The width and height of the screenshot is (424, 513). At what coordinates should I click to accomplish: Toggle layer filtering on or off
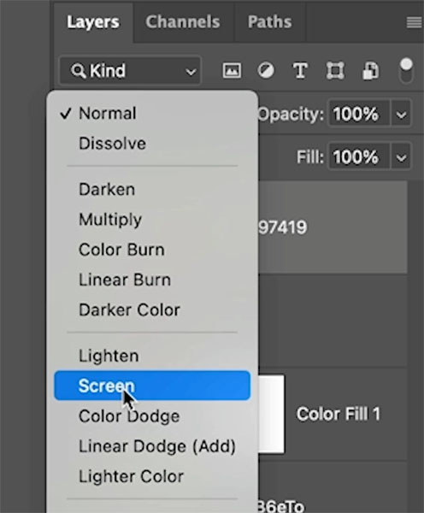click(x=406, y=70)
